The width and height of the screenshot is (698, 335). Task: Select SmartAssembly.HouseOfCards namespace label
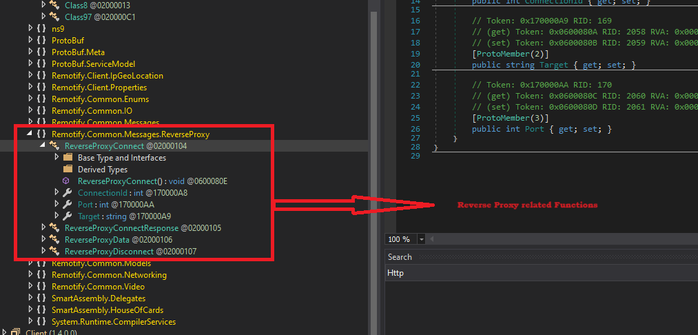tap(107, 310)
